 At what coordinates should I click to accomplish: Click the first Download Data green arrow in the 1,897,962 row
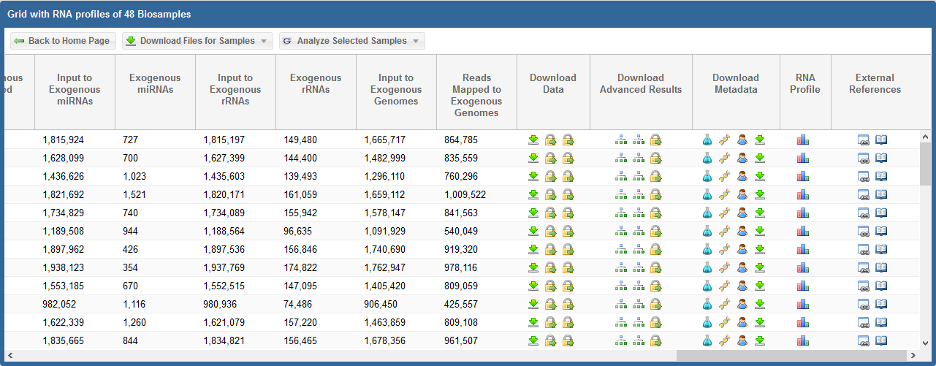click(x=533, y=249)
